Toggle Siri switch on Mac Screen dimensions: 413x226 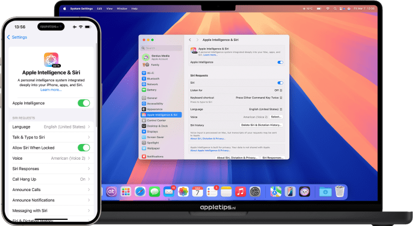coord(280,83)
